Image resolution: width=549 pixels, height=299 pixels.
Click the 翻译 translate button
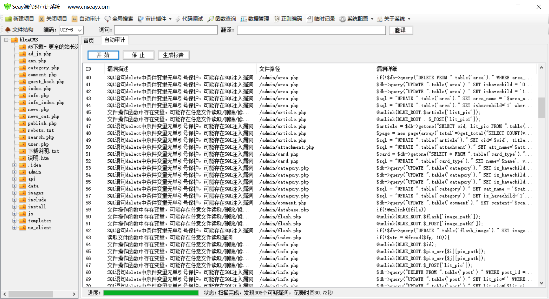[x=401, y=30]
